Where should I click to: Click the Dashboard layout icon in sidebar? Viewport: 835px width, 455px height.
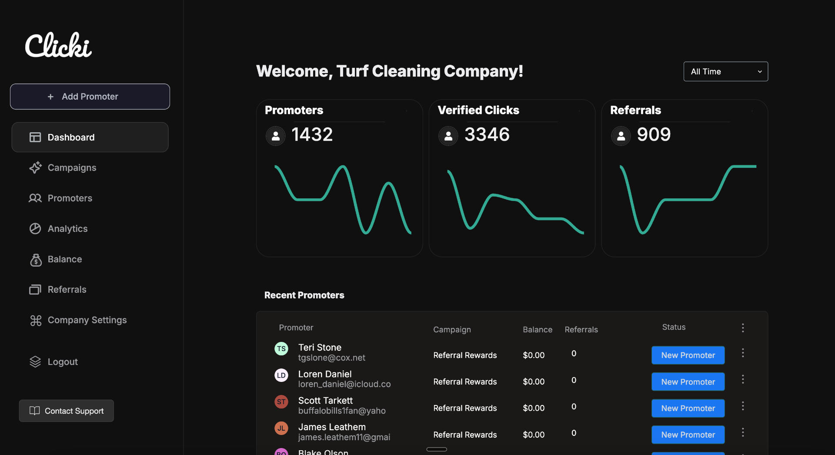pyautogui.click(x=35, y=137)
